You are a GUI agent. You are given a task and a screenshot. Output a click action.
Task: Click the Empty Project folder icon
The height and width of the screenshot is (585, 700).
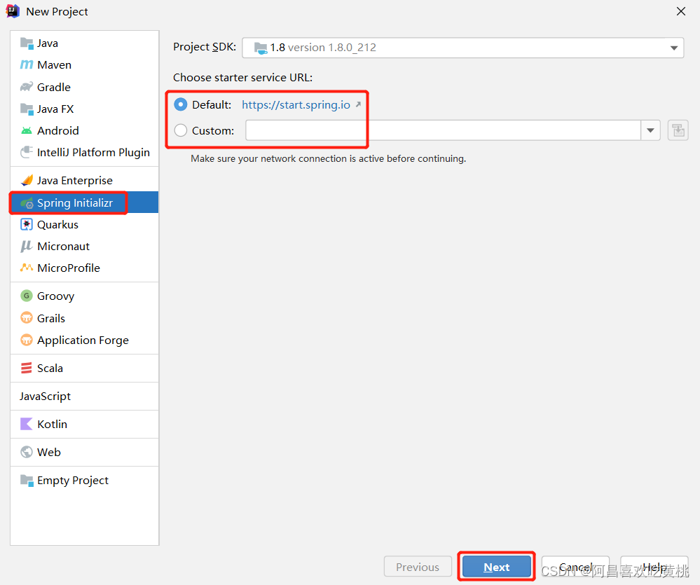click(27, 481)
